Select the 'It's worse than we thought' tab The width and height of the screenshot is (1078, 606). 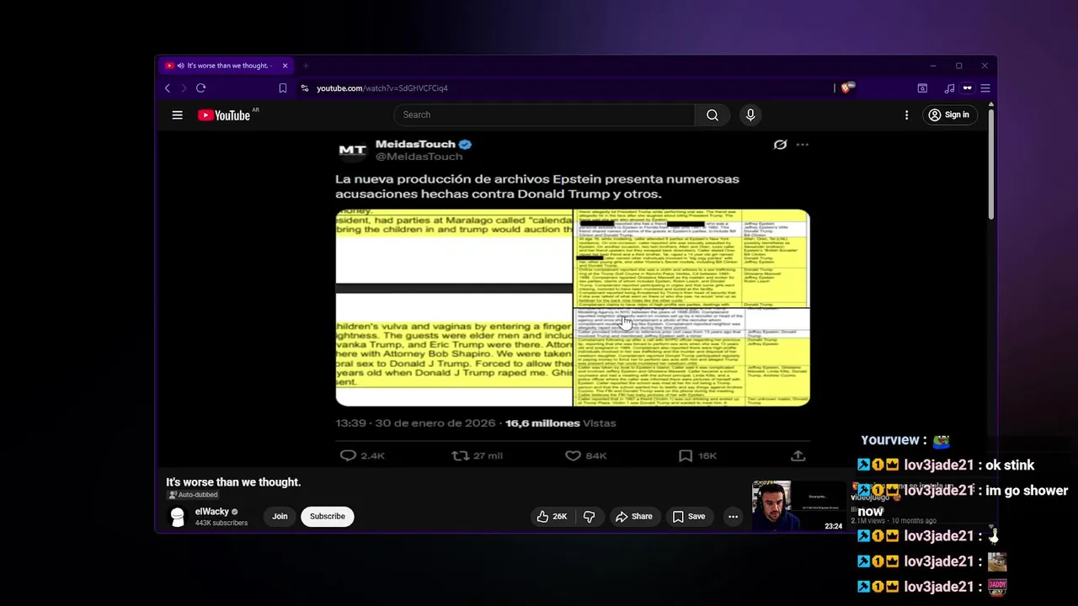pyautogui.click(x=226, y=66)
